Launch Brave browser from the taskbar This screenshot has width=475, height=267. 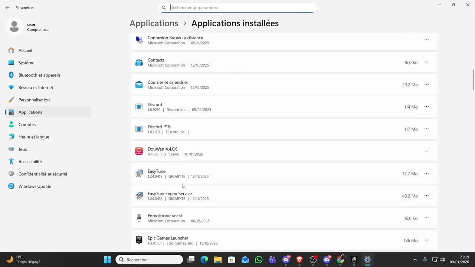click(x=299, y=260)
